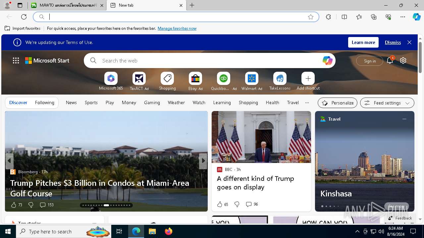Open the TakeLessons shortcut tile
This screenshot has height=238, width=424.
click(280, 81)
